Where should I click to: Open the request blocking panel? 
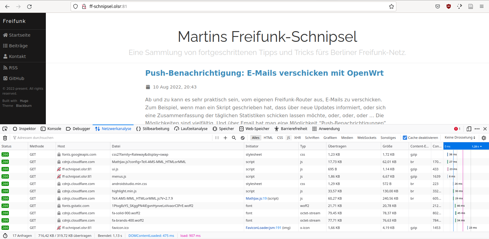click(x=243, y=138)
